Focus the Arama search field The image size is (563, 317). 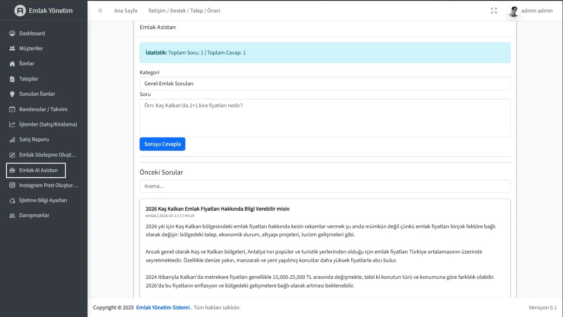tap(325, 186)
